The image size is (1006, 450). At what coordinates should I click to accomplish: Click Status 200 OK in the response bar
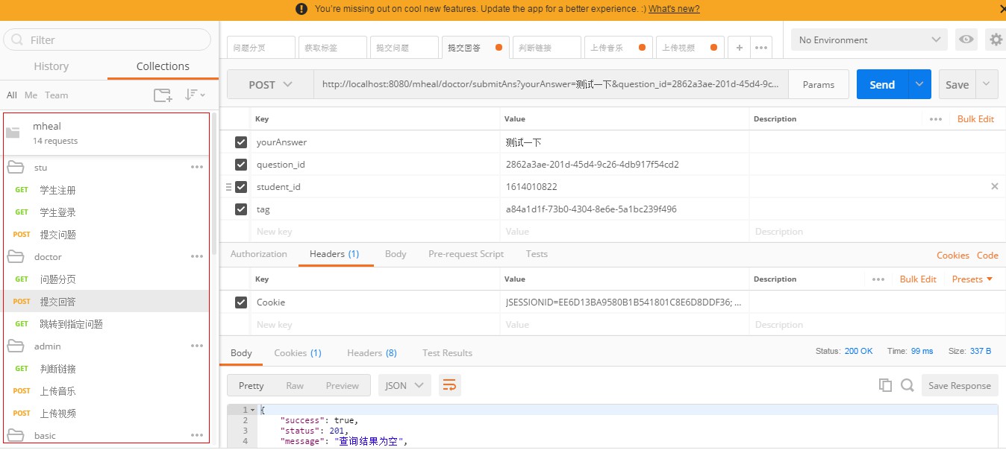tap(858, 351)
